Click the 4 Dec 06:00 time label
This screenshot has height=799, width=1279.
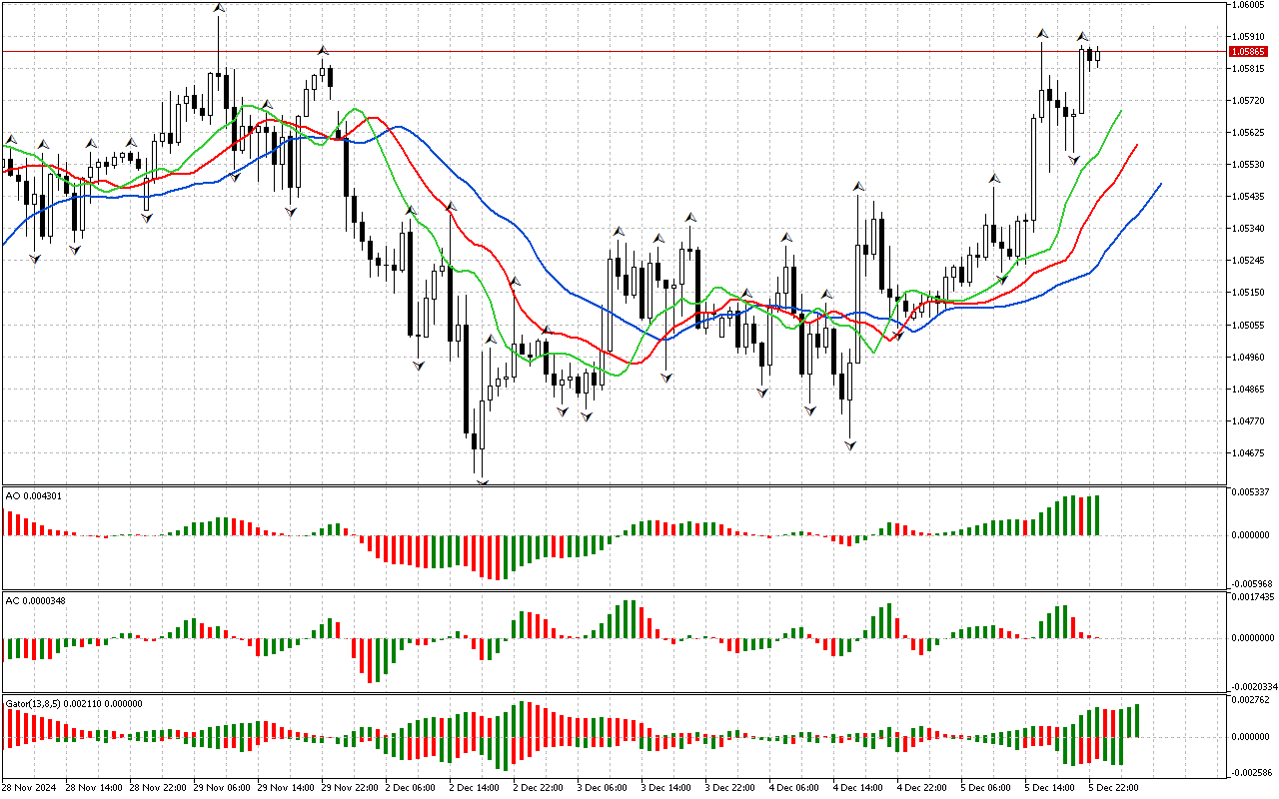793,788
